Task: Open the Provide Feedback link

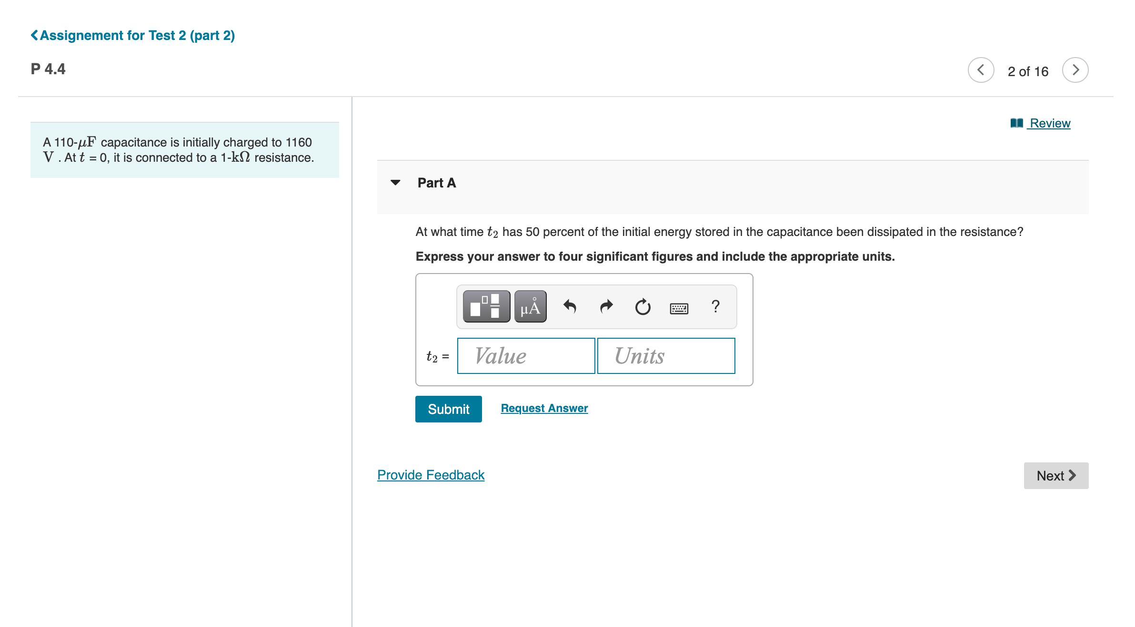Action: (x=431, y=475)
